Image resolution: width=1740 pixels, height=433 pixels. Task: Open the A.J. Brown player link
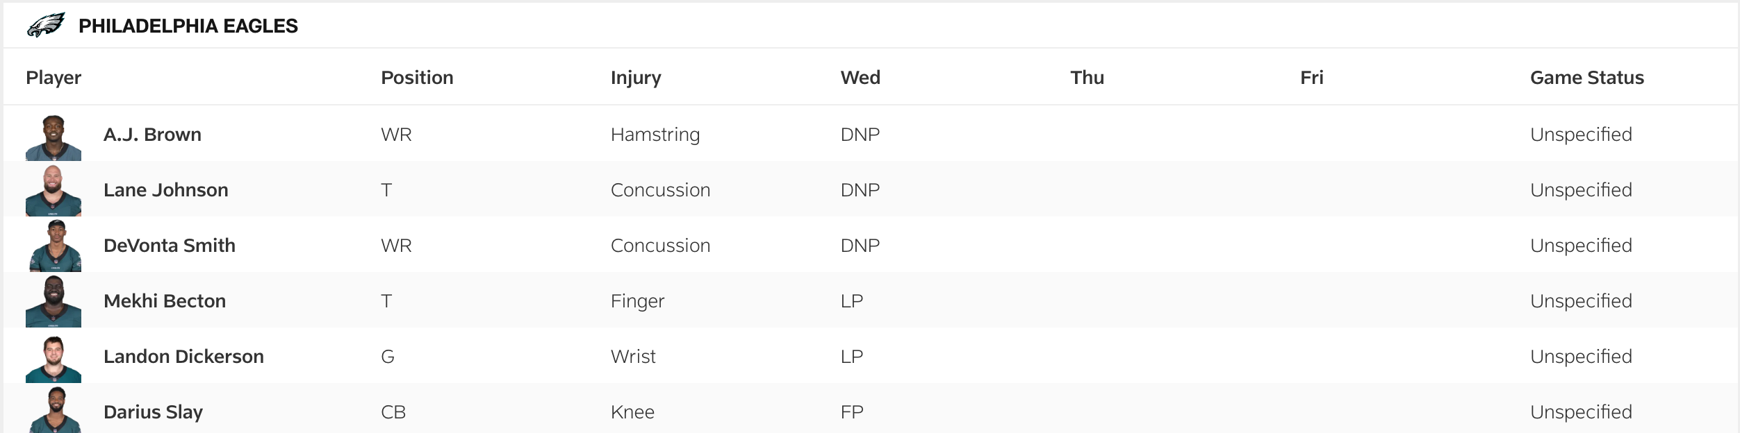tap(152, 135)
